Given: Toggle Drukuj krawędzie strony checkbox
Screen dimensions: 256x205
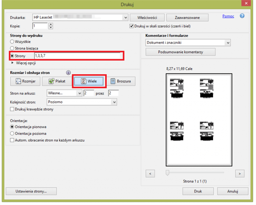Looking at the screenshot, I should [x=13, y=109].
